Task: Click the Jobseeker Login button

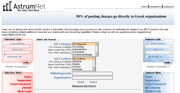Action: (26, 62)
